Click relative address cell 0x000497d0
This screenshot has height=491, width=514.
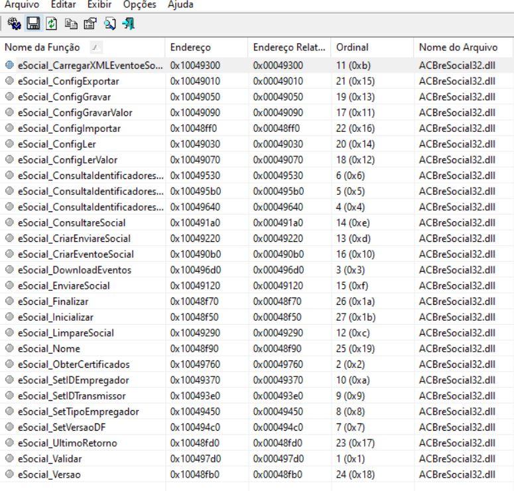coord(279,459)
